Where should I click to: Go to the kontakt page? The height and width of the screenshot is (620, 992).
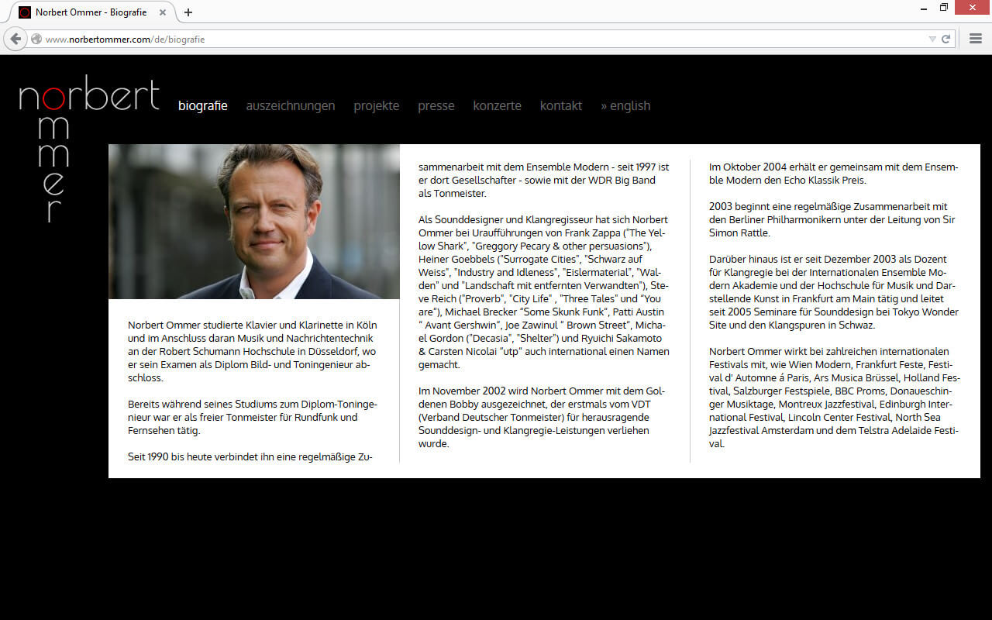coord(561,105)
